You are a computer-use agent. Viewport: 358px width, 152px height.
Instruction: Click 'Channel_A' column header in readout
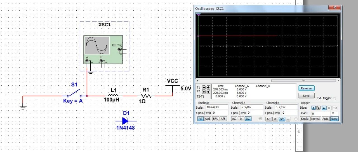click(242, 86)
